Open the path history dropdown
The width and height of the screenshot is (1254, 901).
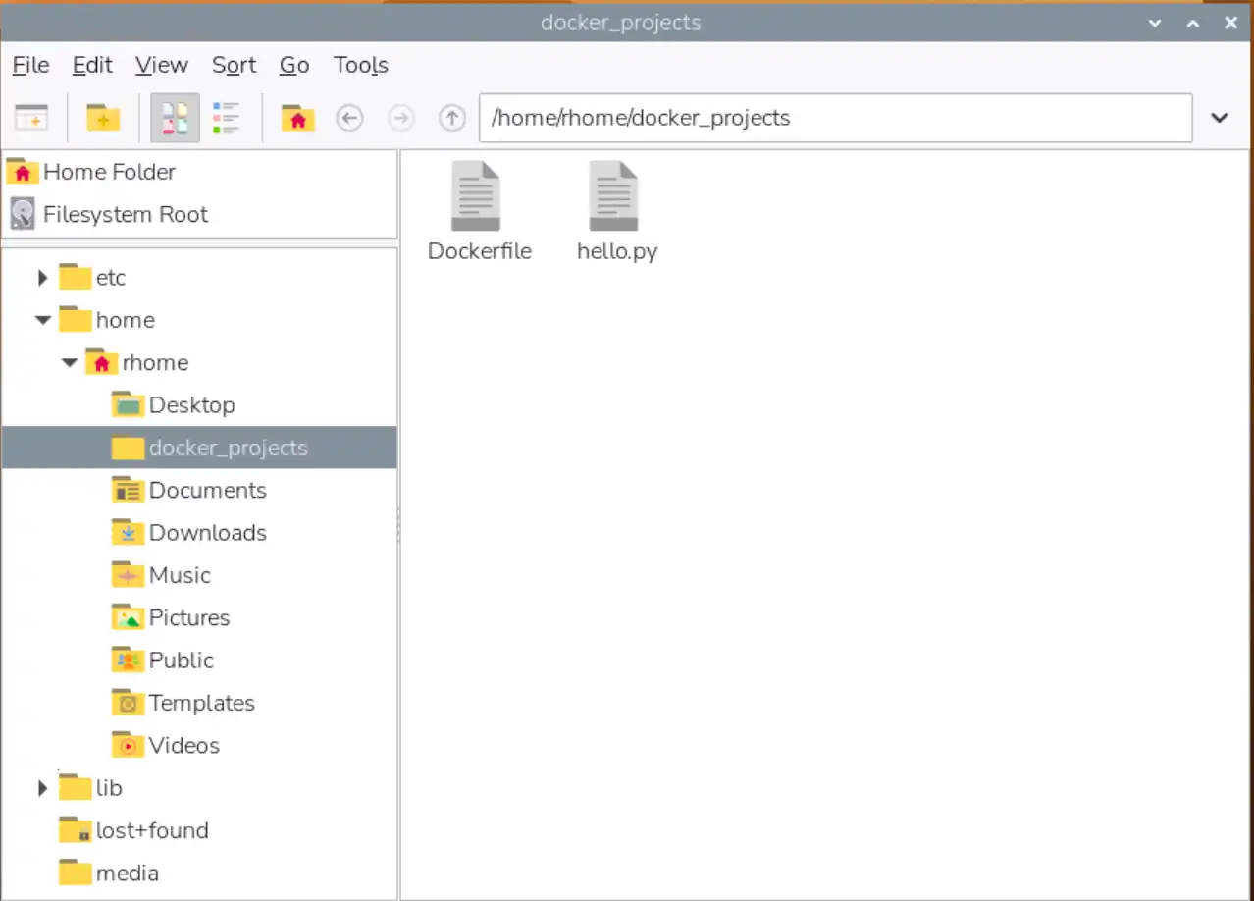coord(1219,118)
